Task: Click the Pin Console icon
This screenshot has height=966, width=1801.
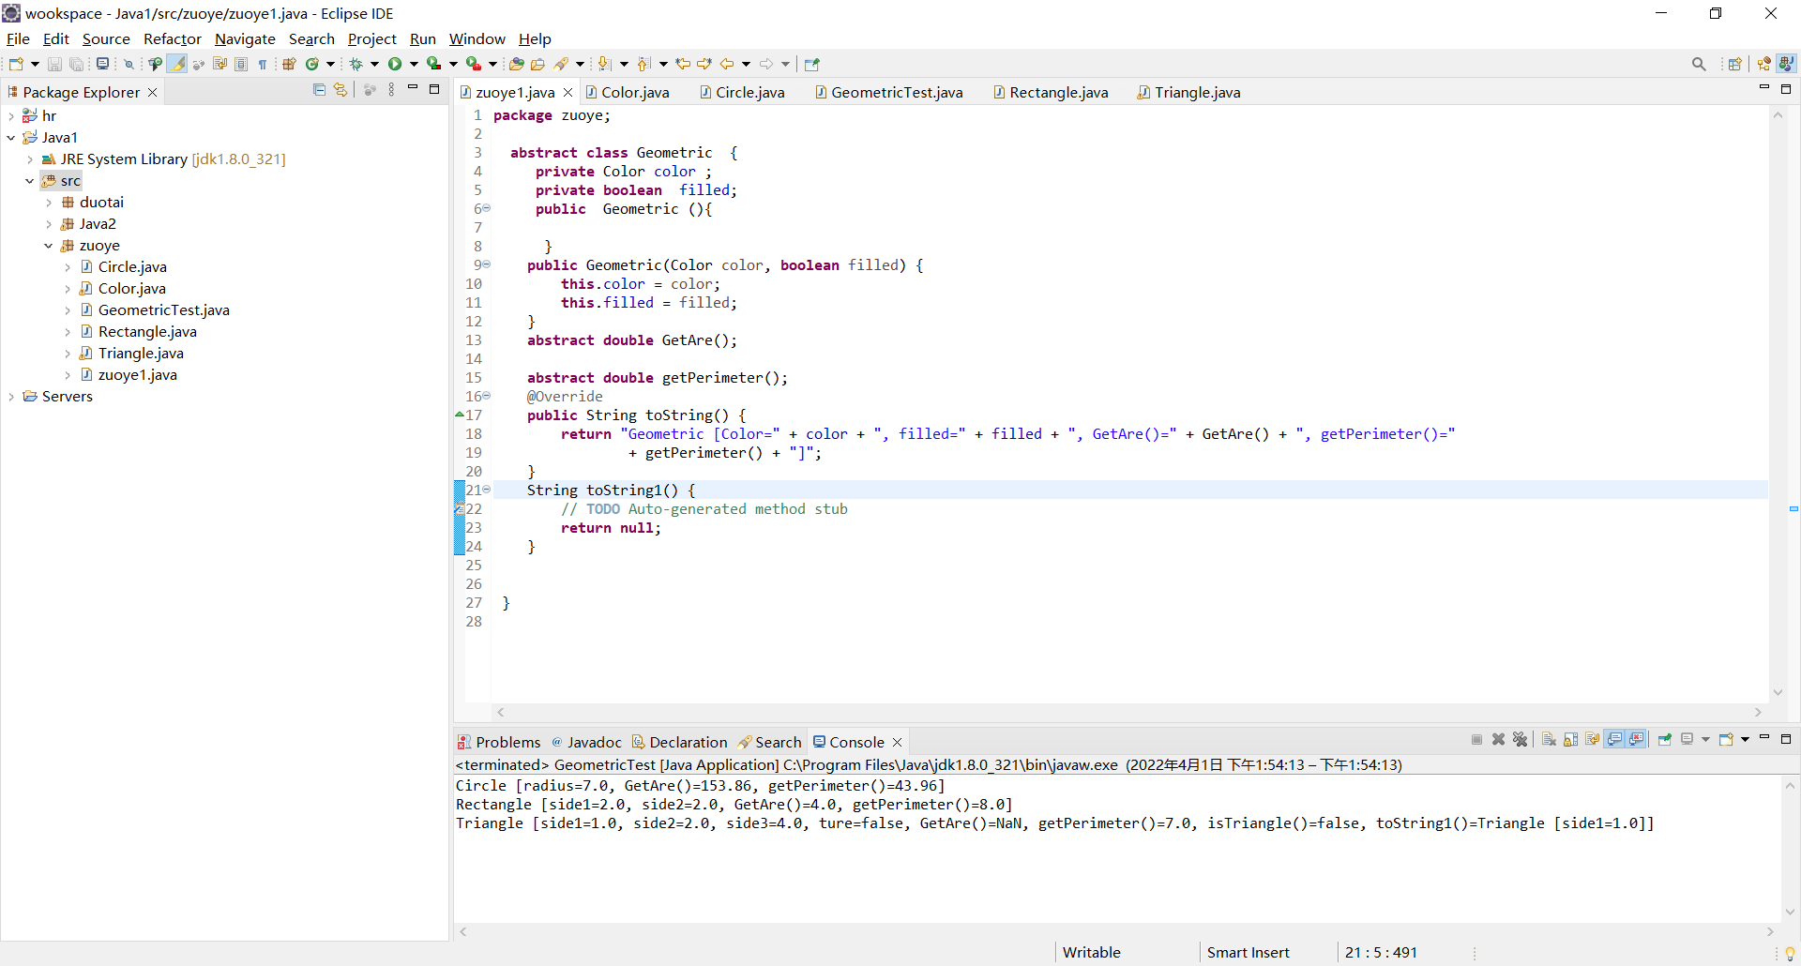Action: [1665, 740]
